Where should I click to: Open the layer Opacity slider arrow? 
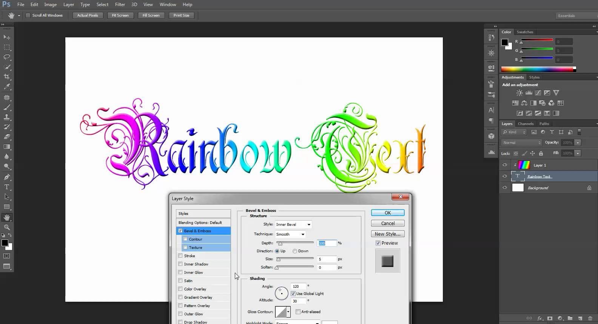tap(578, 143)
